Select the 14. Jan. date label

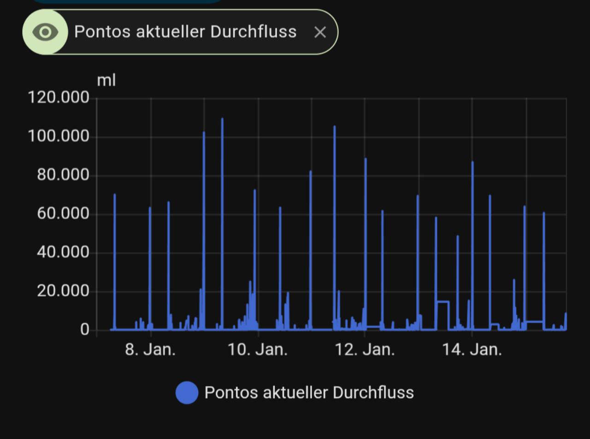tap(472, 350)
